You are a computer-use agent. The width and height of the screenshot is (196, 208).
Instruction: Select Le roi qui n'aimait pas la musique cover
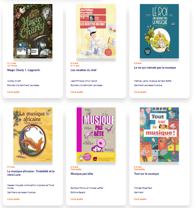pyautogui.click(x=159, y=31)
